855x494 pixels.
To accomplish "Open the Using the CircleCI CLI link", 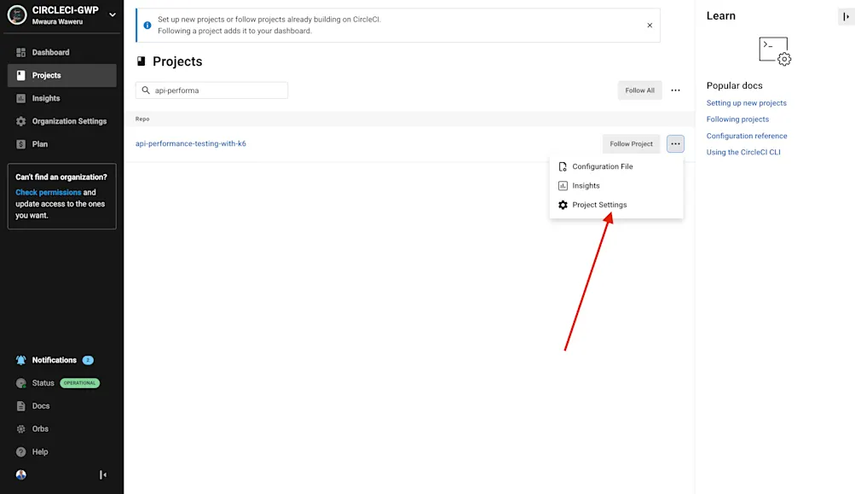I will pyautogui.click(x=743, y=152).
